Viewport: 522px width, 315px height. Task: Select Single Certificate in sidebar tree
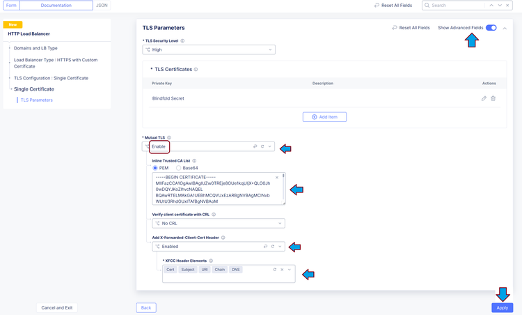(34, 89)
